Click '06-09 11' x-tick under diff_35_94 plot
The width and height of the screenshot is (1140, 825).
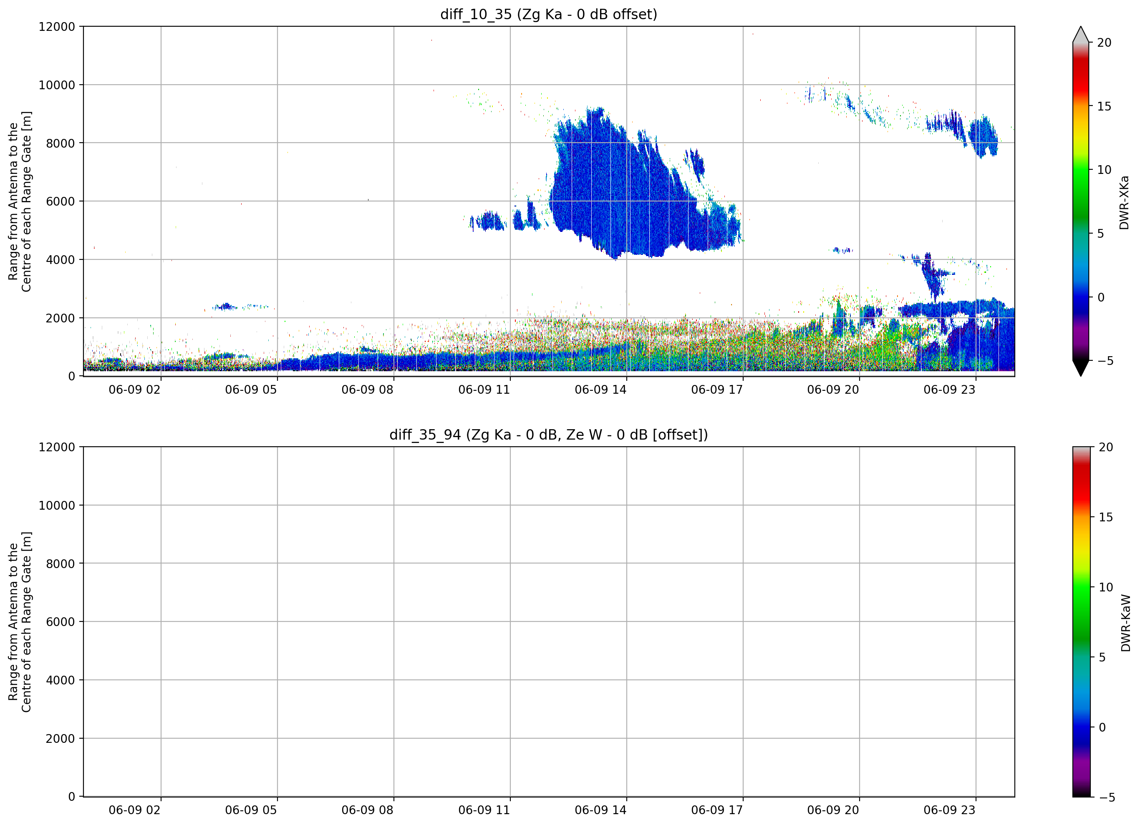coord(484,810)
